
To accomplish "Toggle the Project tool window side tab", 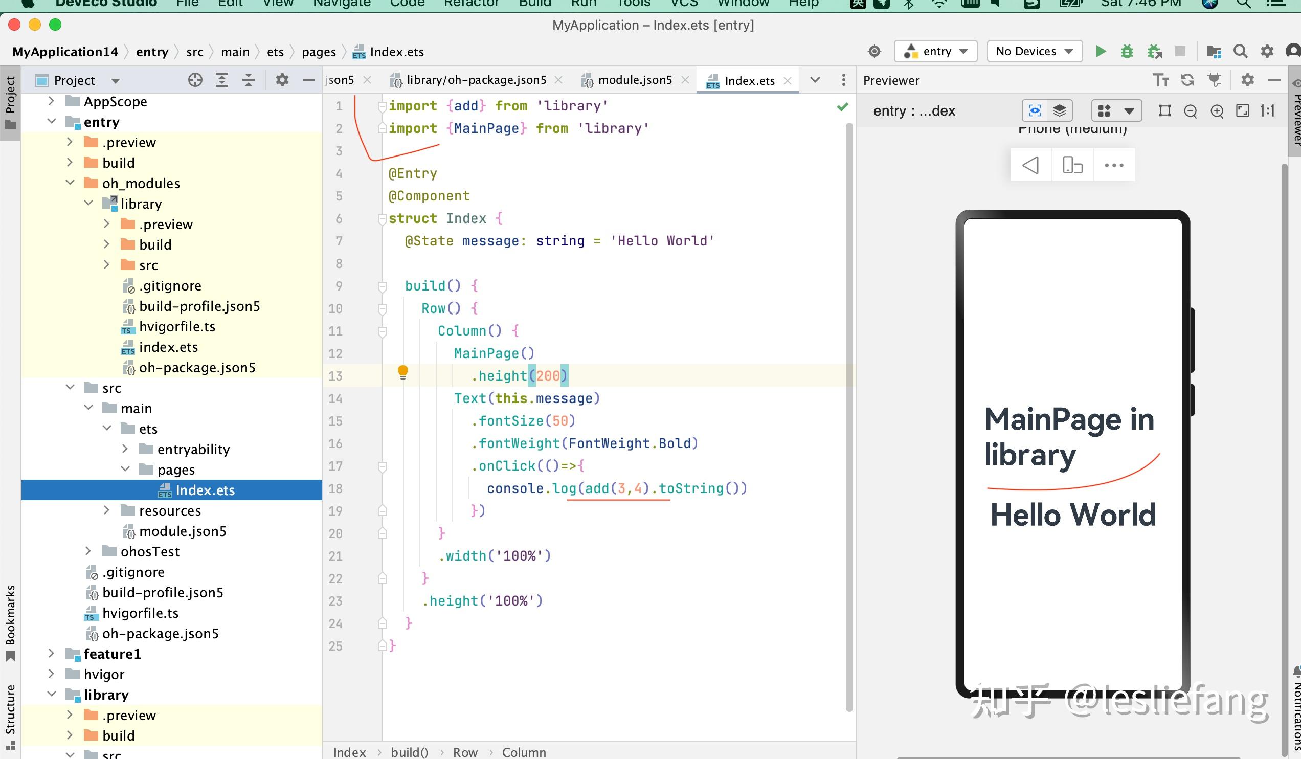I will click(10, 103).
